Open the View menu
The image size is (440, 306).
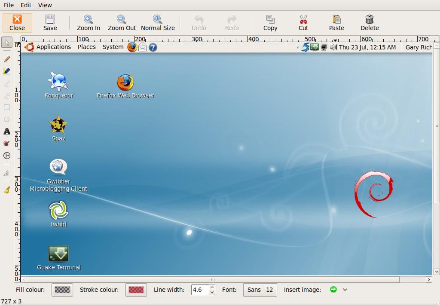(45, 5)
